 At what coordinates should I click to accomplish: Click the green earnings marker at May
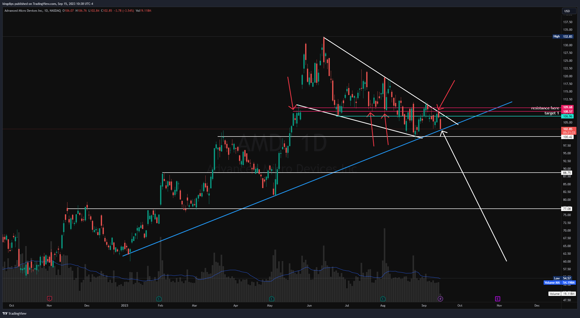pos(272,299)
